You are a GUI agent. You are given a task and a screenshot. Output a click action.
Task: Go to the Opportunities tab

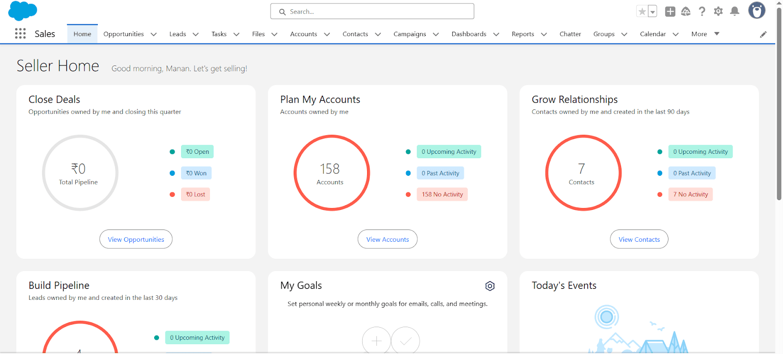coord(123,34)
